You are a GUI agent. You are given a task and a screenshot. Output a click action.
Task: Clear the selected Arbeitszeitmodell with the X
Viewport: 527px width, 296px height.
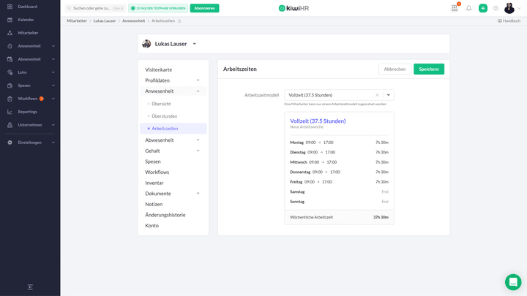click(x=378, y=95)
